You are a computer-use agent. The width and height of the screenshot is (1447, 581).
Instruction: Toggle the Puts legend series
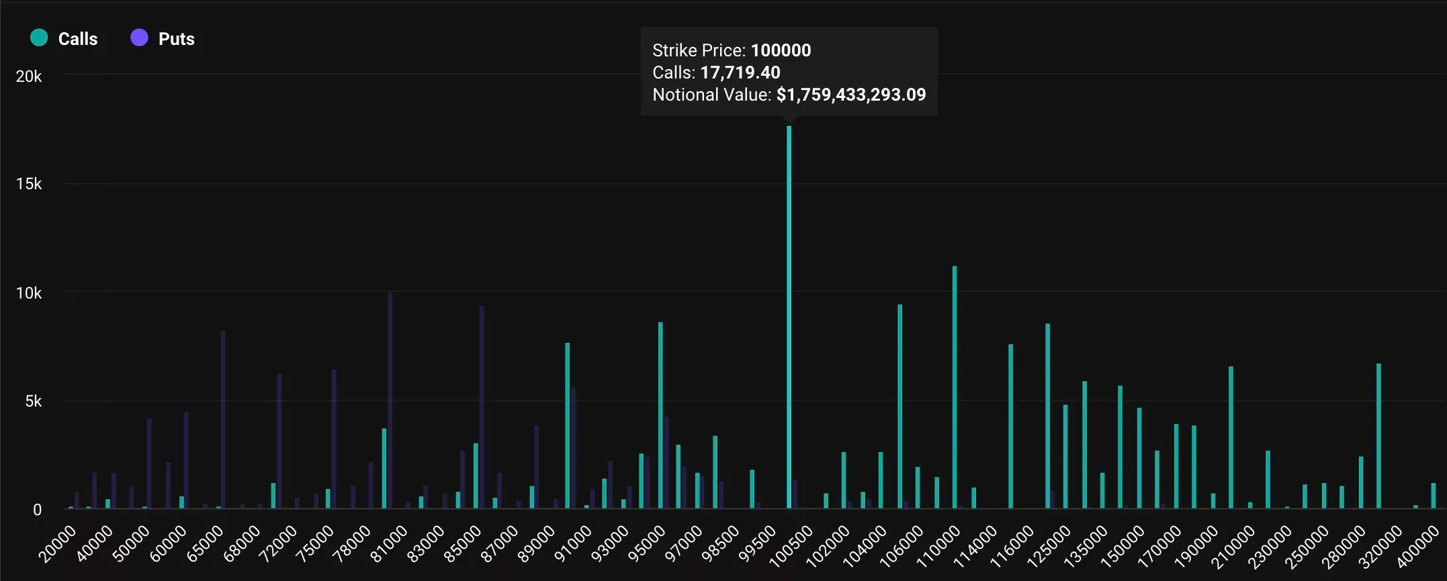point(163,38)
